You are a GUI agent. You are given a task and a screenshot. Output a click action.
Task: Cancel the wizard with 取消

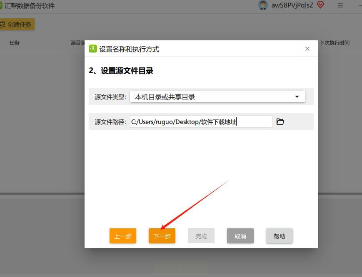tap(240, 236)
